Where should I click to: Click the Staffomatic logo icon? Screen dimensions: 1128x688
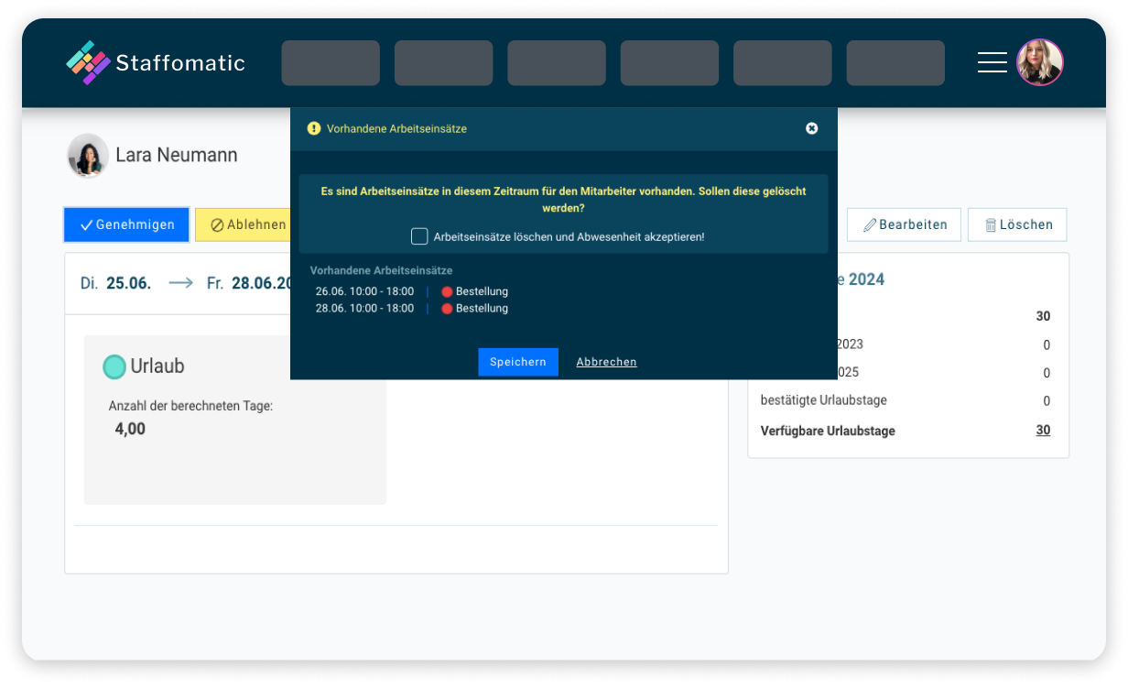tap(90, 62)
